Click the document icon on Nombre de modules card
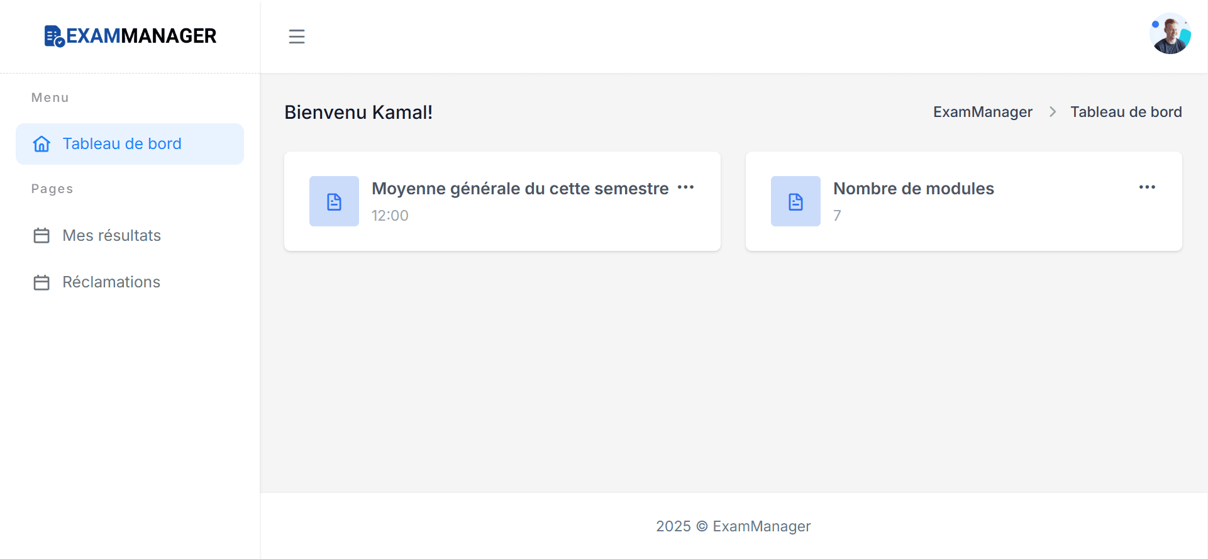Viewport: 1208px width, 559px height. [x=795, y=201]
